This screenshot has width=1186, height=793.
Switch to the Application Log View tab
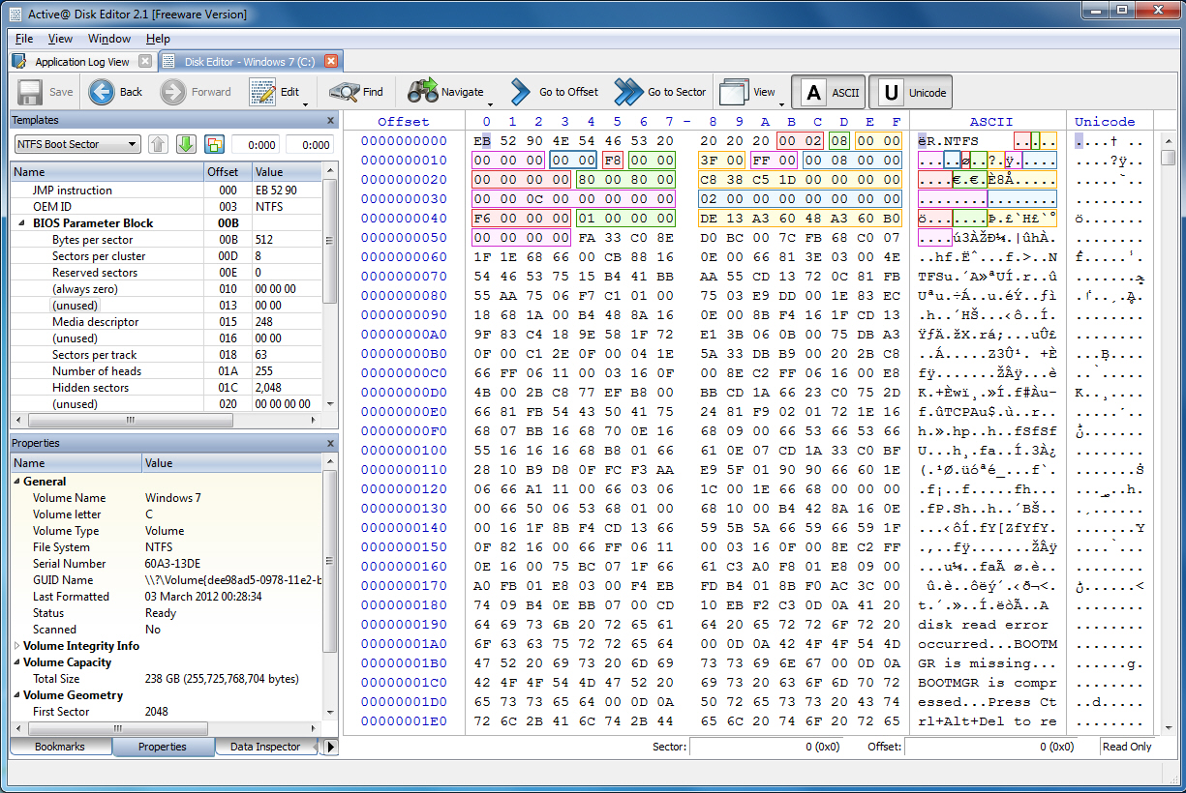[x=82, y=61]
